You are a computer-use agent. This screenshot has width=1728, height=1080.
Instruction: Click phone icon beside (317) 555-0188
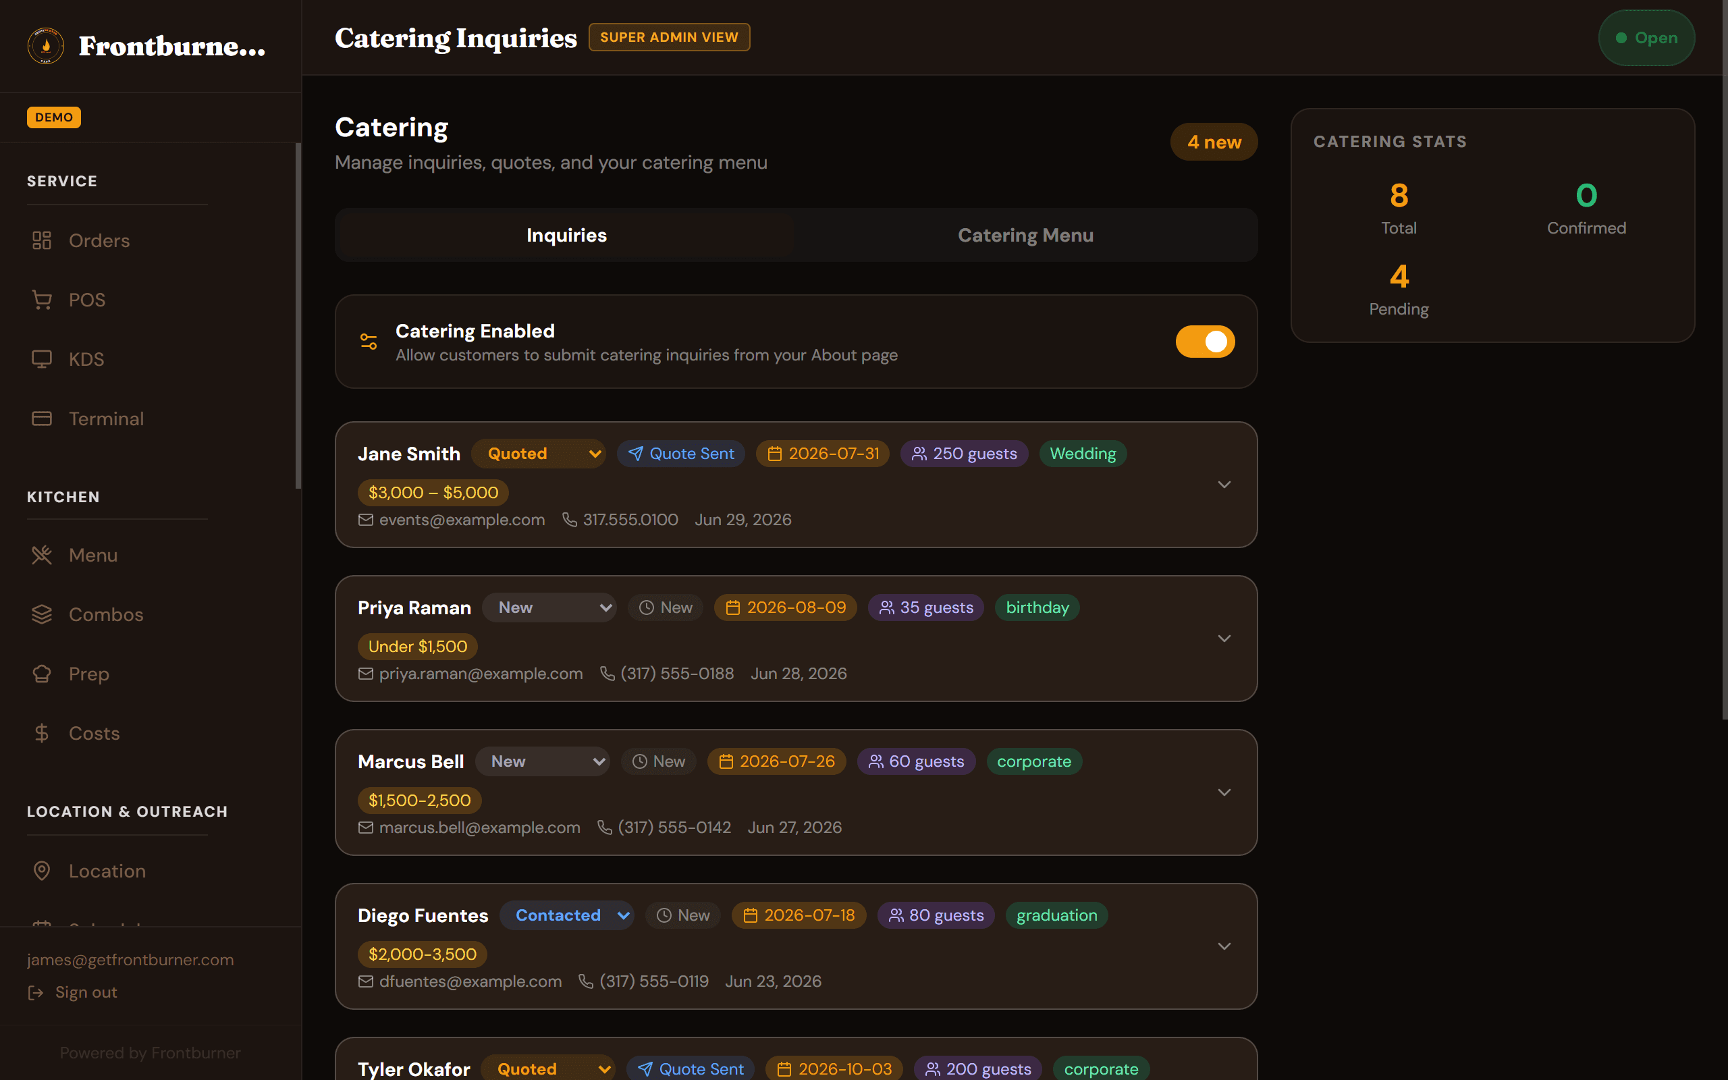[607, 674]
